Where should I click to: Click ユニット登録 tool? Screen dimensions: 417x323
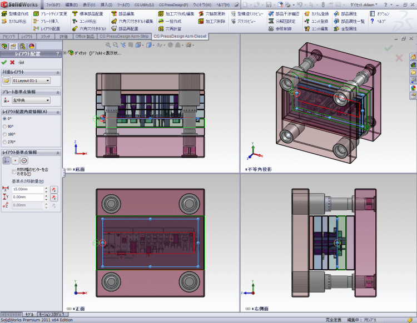coord(316,21)
